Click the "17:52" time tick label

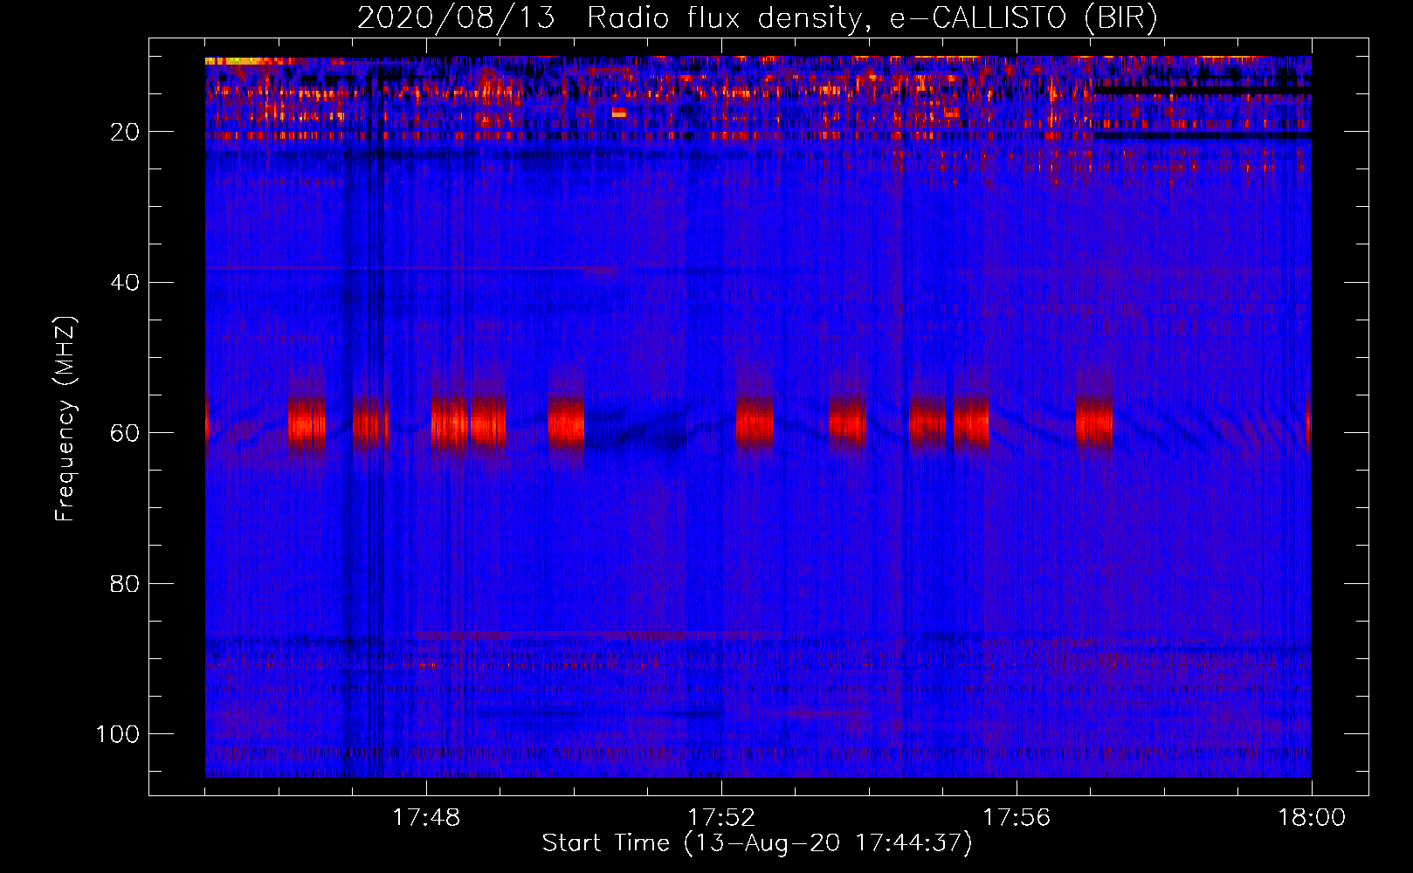pos(721,818)
